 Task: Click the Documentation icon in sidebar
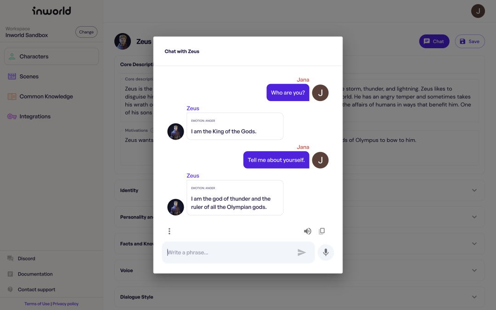point(10,274)
